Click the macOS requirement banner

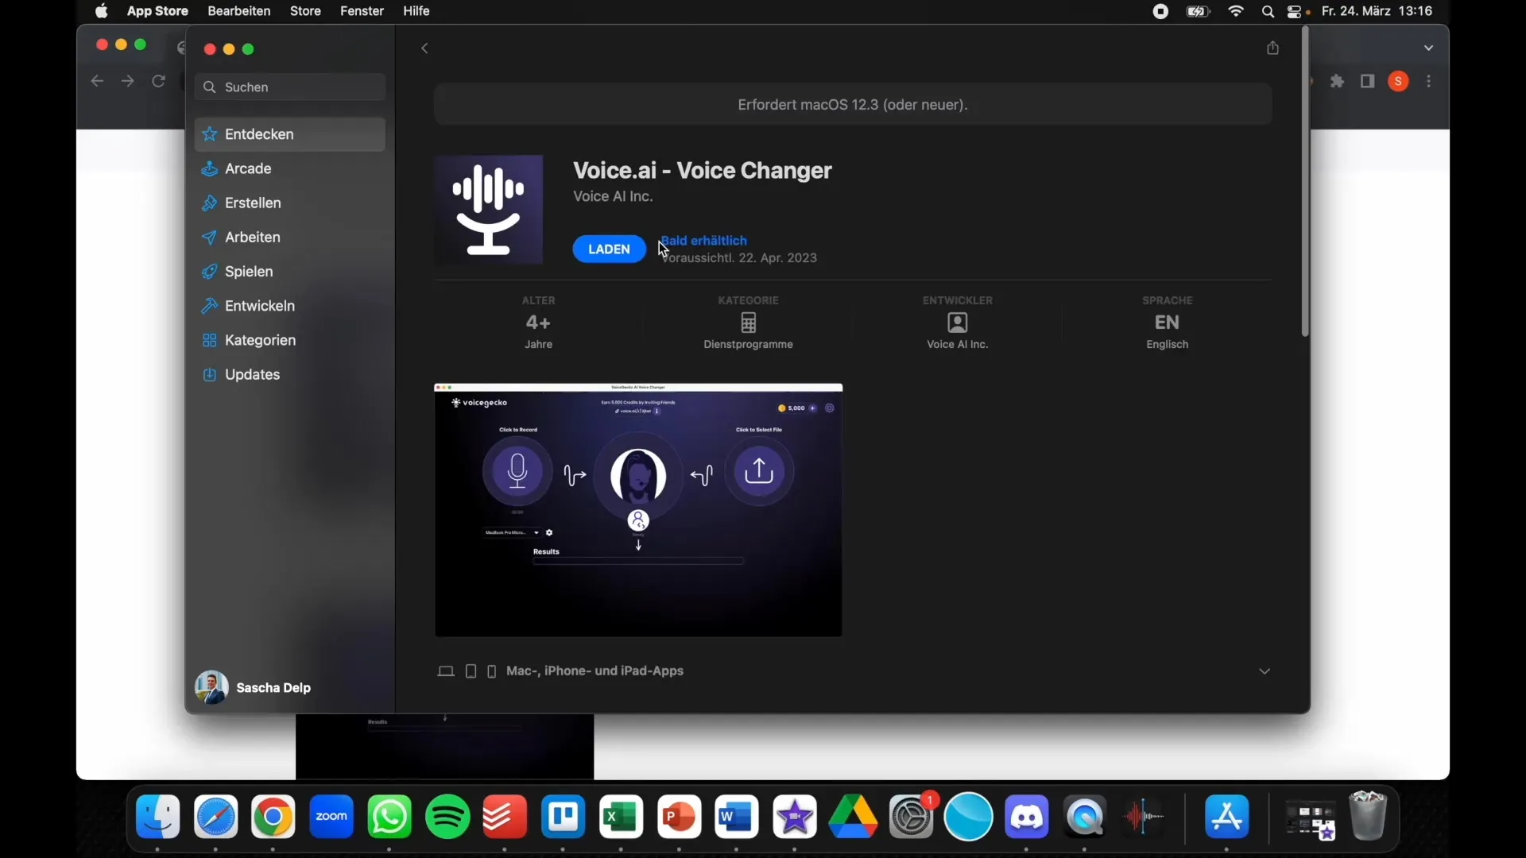coord(853,105)
